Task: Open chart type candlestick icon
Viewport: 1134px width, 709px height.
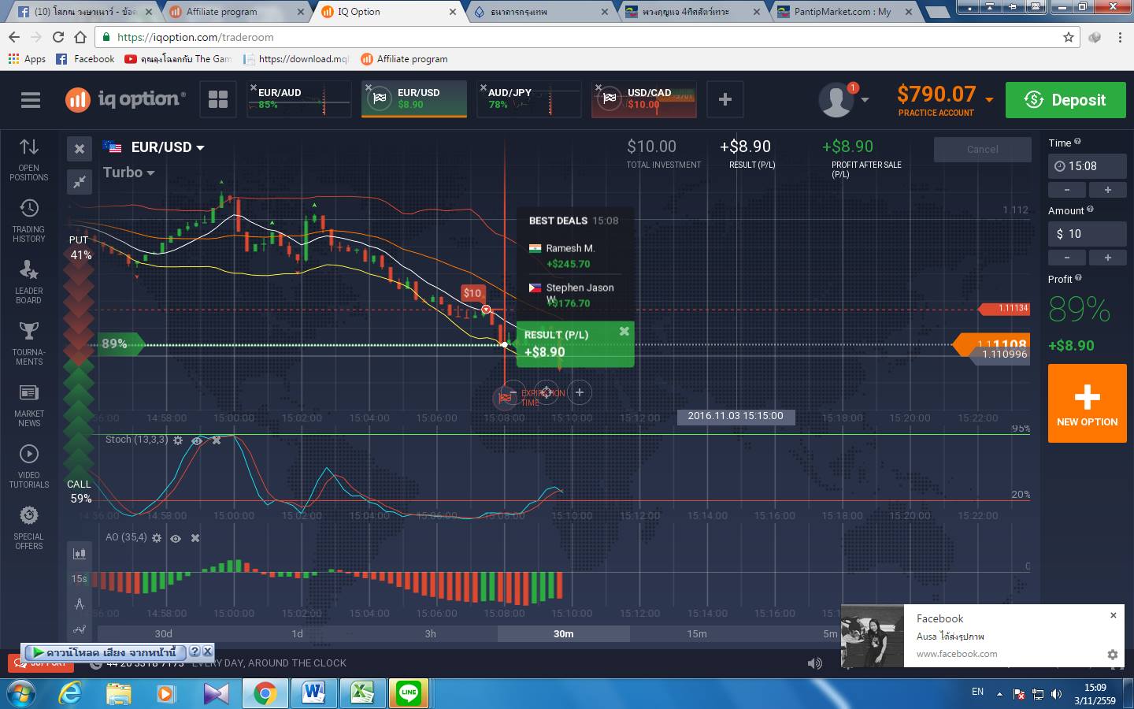Action: click(80, 554)
